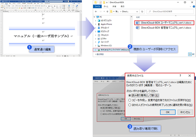Expand the 3D オブジェクト tree node
The image size is (196, 137).
96,21
